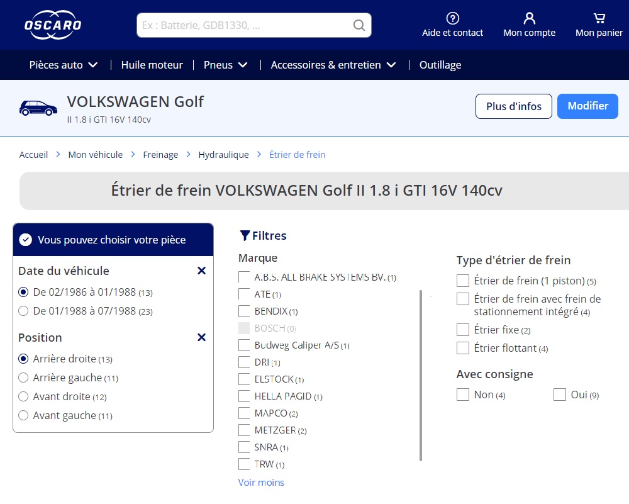Check the HELLA PAGID brand filter
The width and height of the screenshot is (629, 504).
coord(244,396)
